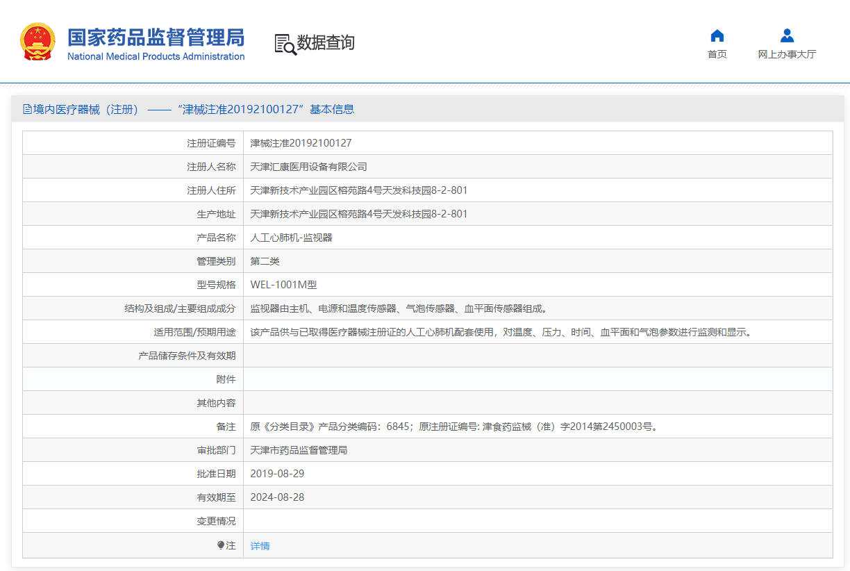
Task: Select the 产品储存条件及有效期 label
Action: tap(187, 356)
